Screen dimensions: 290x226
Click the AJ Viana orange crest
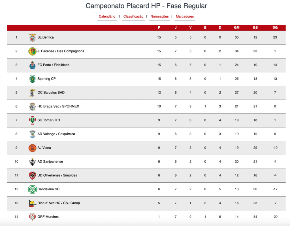(x=32, y=148)
